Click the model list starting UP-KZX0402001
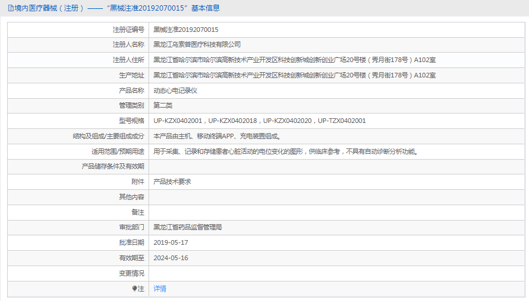529x301 pixels. [259, 121]
